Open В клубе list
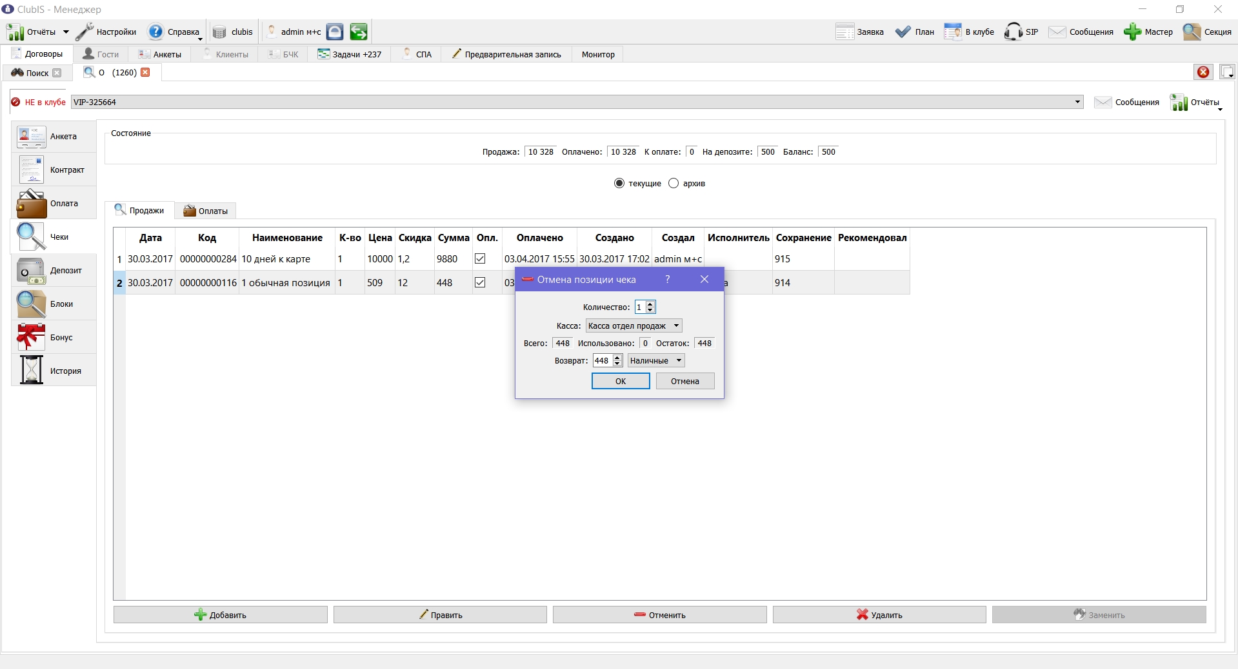This screenshot has height=669, width=1238. tap(969, 32)
